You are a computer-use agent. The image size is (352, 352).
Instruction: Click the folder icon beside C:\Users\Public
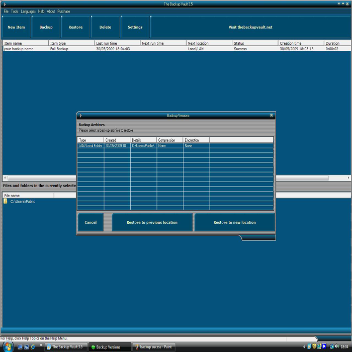[6, 201]
